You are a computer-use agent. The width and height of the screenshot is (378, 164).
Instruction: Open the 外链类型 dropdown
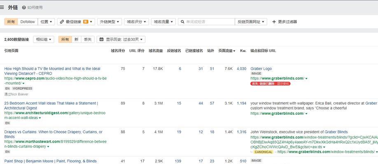tap(110, 22)
